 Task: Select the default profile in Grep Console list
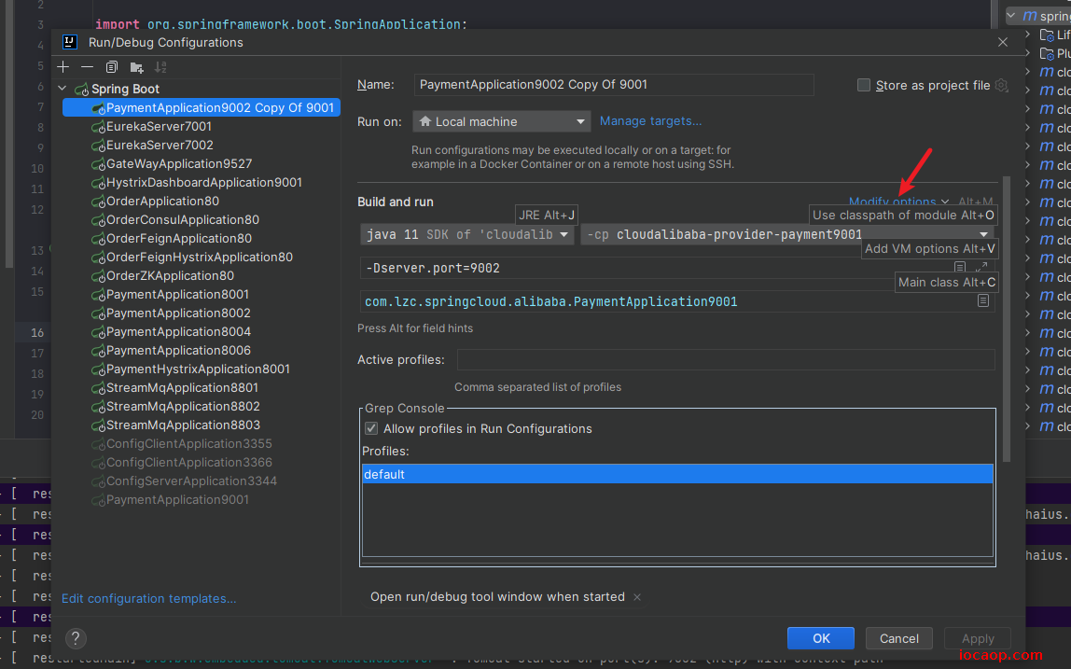click(x=677, y=474)
